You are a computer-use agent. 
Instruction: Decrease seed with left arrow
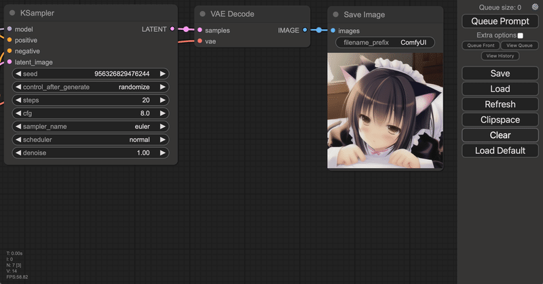18,74
